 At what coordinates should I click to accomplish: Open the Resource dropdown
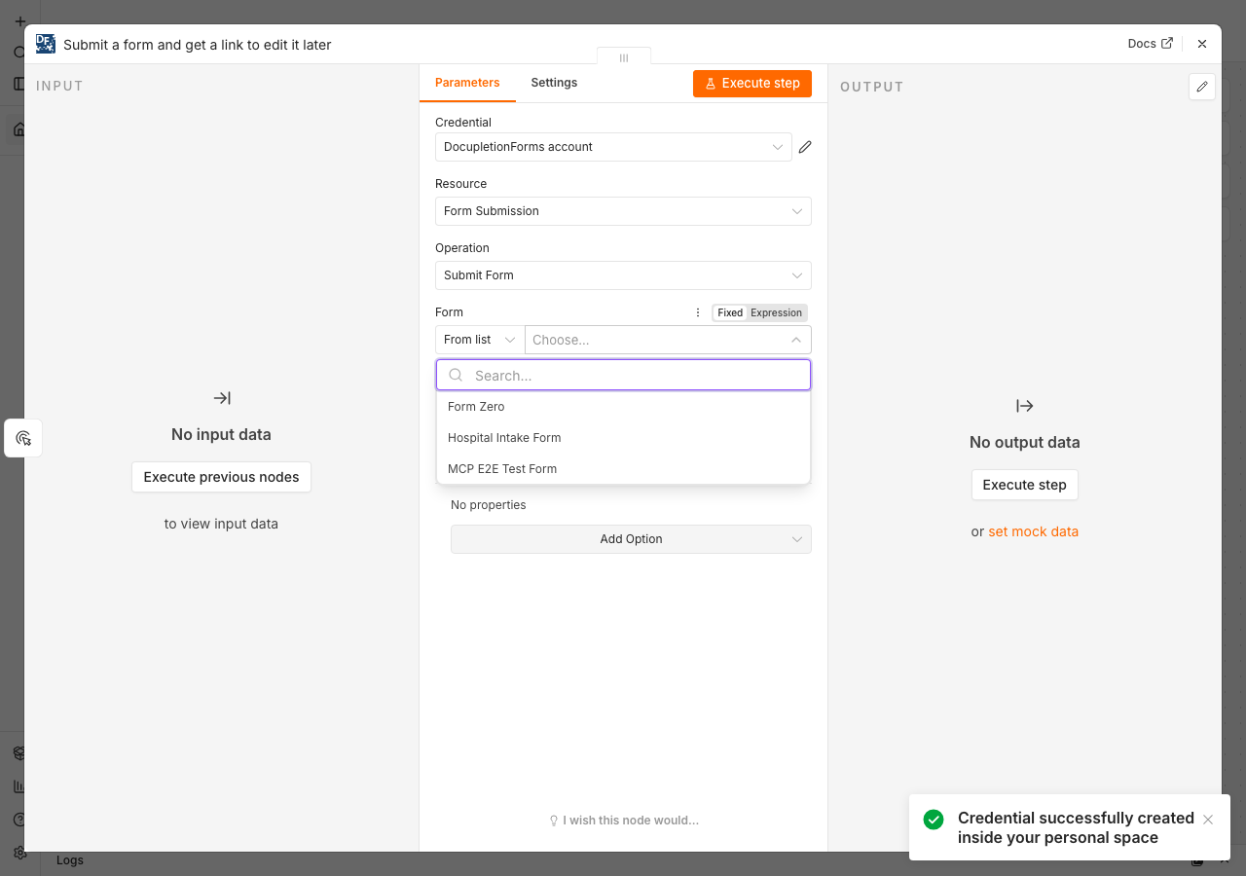click(x=623, y=211)
